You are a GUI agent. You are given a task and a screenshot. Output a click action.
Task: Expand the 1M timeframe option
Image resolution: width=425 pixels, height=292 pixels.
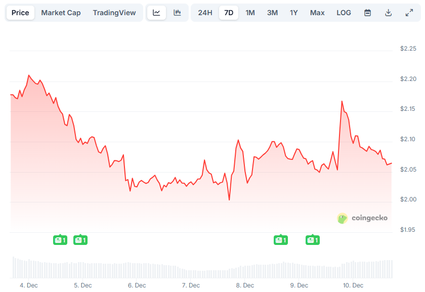coord(250,13)
